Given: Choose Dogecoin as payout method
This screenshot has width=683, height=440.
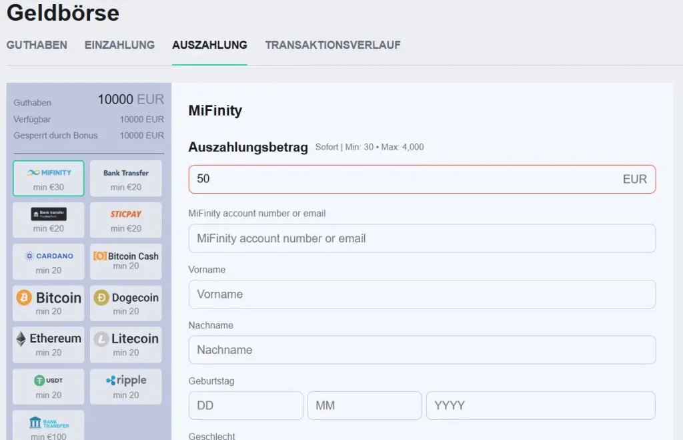Looking at the screenshot, I should (x=126, y=303).
